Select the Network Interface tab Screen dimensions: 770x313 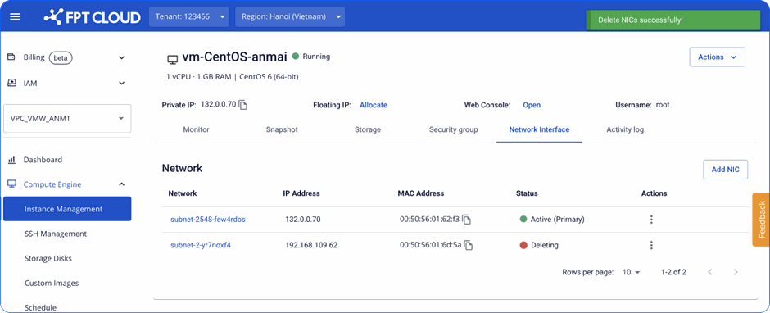[x=539, y=129]
